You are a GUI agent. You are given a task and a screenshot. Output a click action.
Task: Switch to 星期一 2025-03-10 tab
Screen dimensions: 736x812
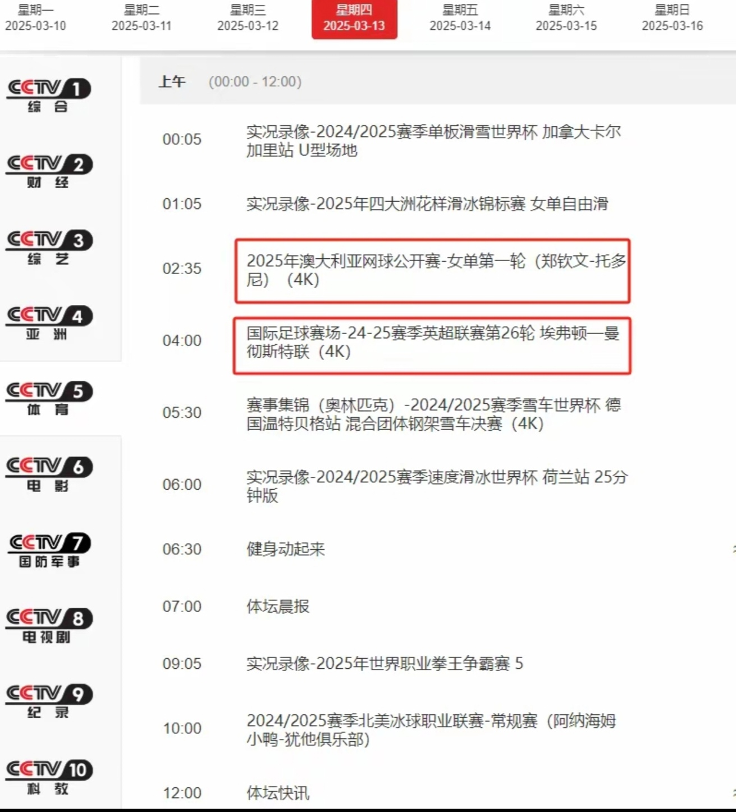[35, 17]
